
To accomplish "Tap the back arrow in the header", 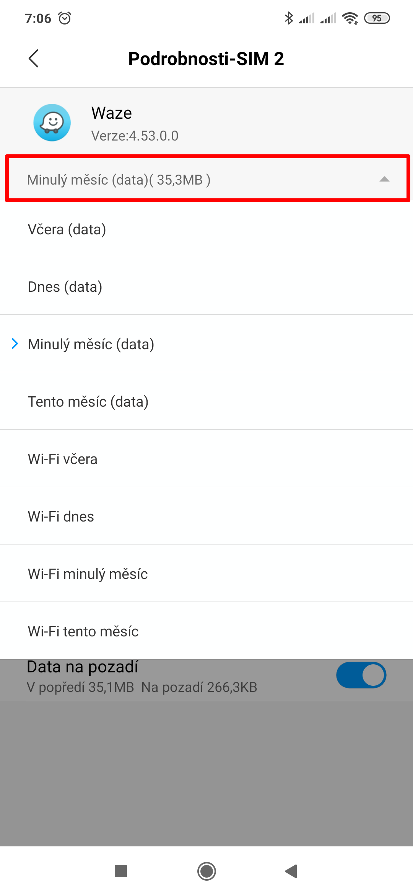I will coord(34,59).
